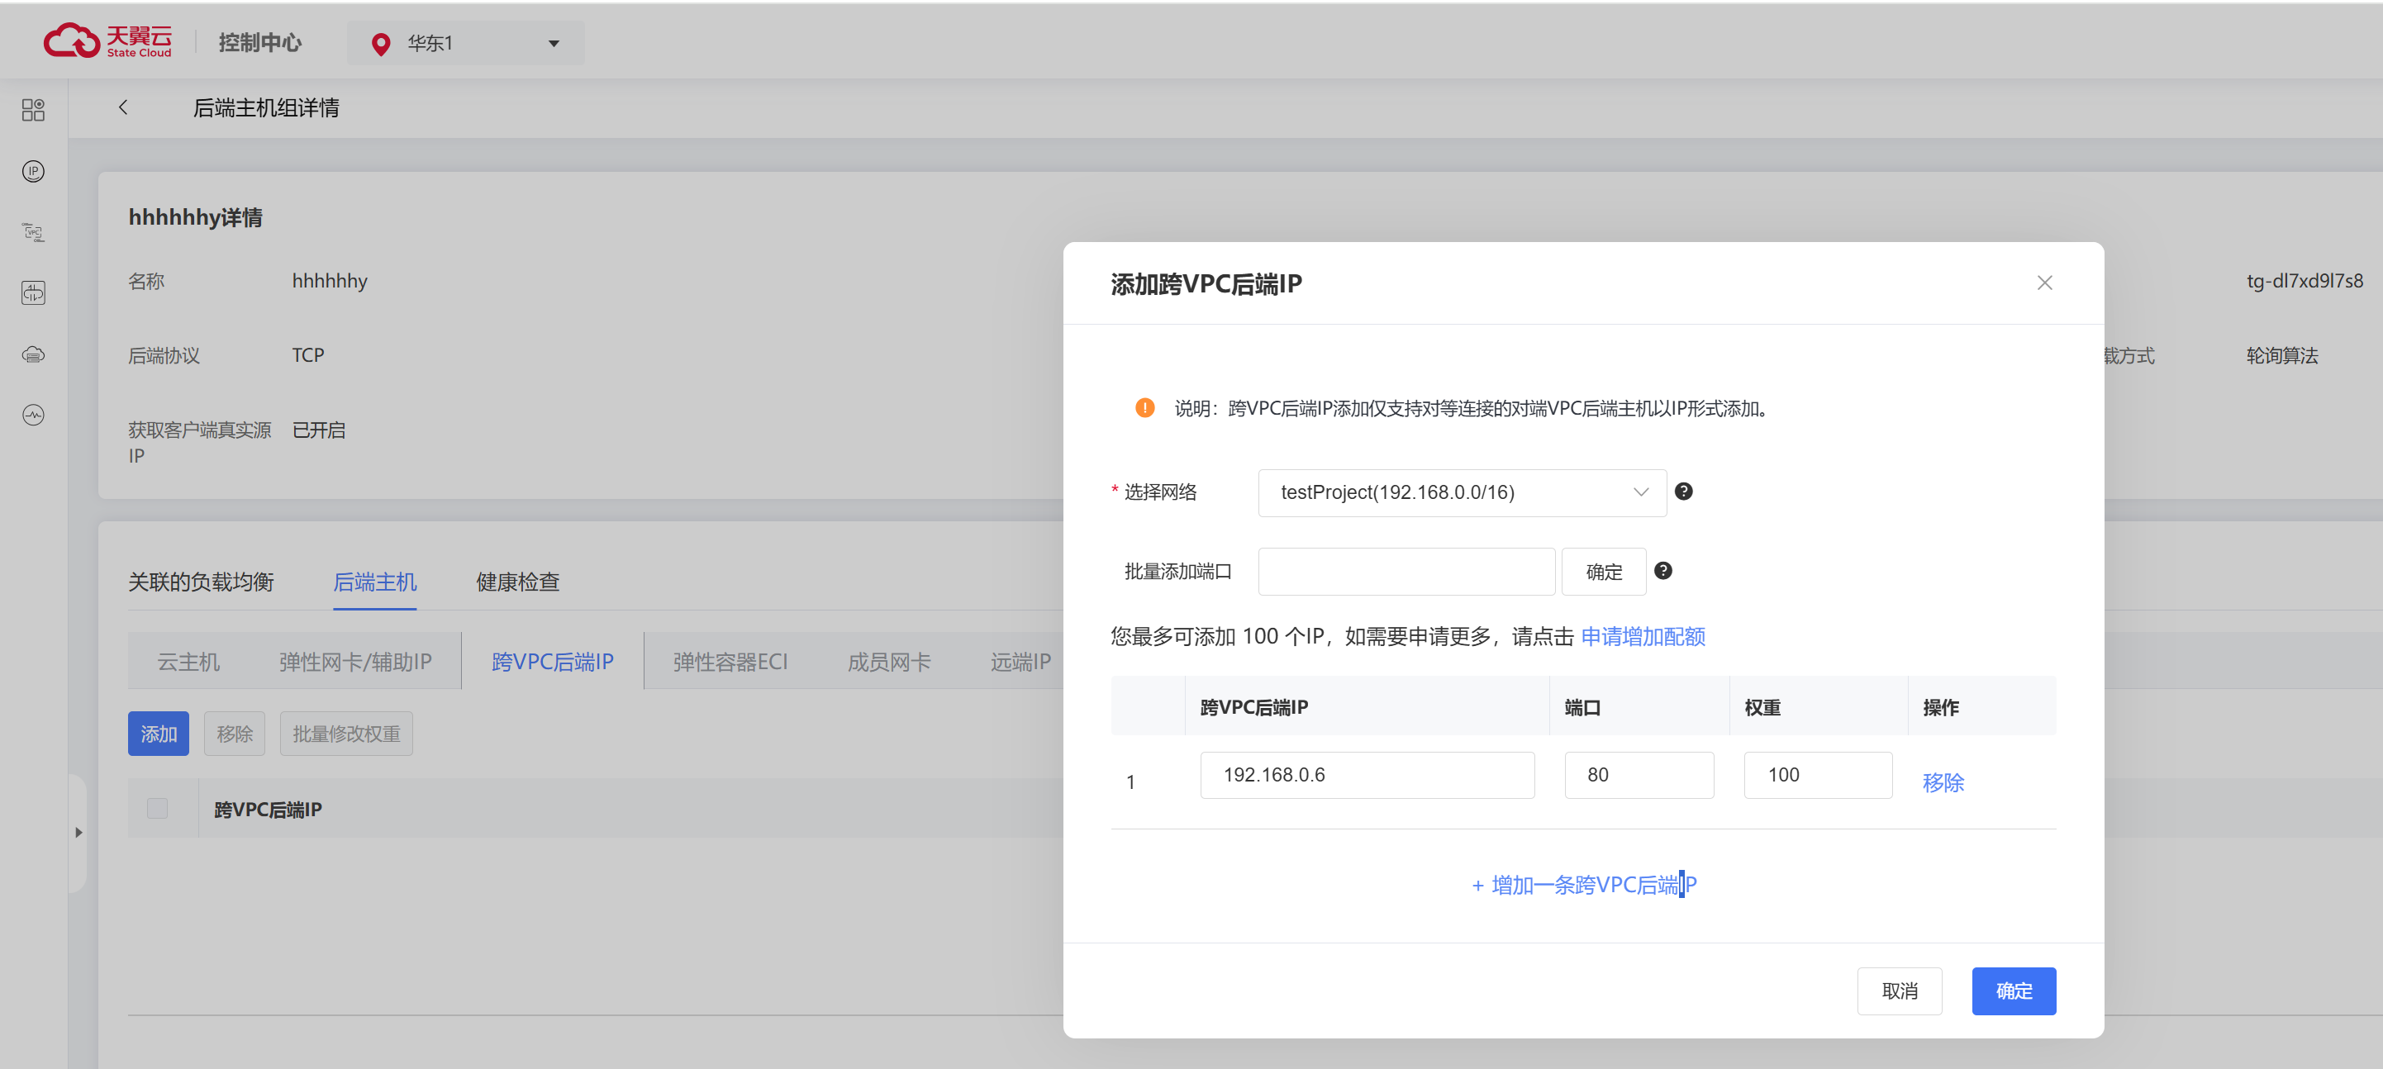Open the VPC sidebar icon

[x=33, y=232]
